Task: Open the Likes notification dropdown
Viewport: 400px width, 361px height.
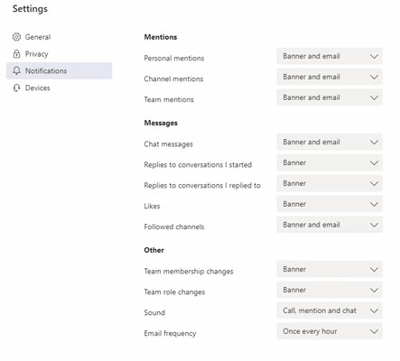Action: pyautogui.click(x=330, y=204)
